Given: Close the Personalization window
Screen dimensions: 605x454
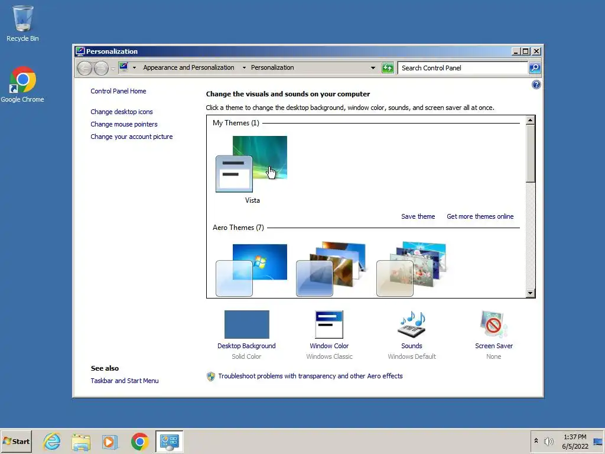Looking at the screenshot, I should click(x=536, y=51).
